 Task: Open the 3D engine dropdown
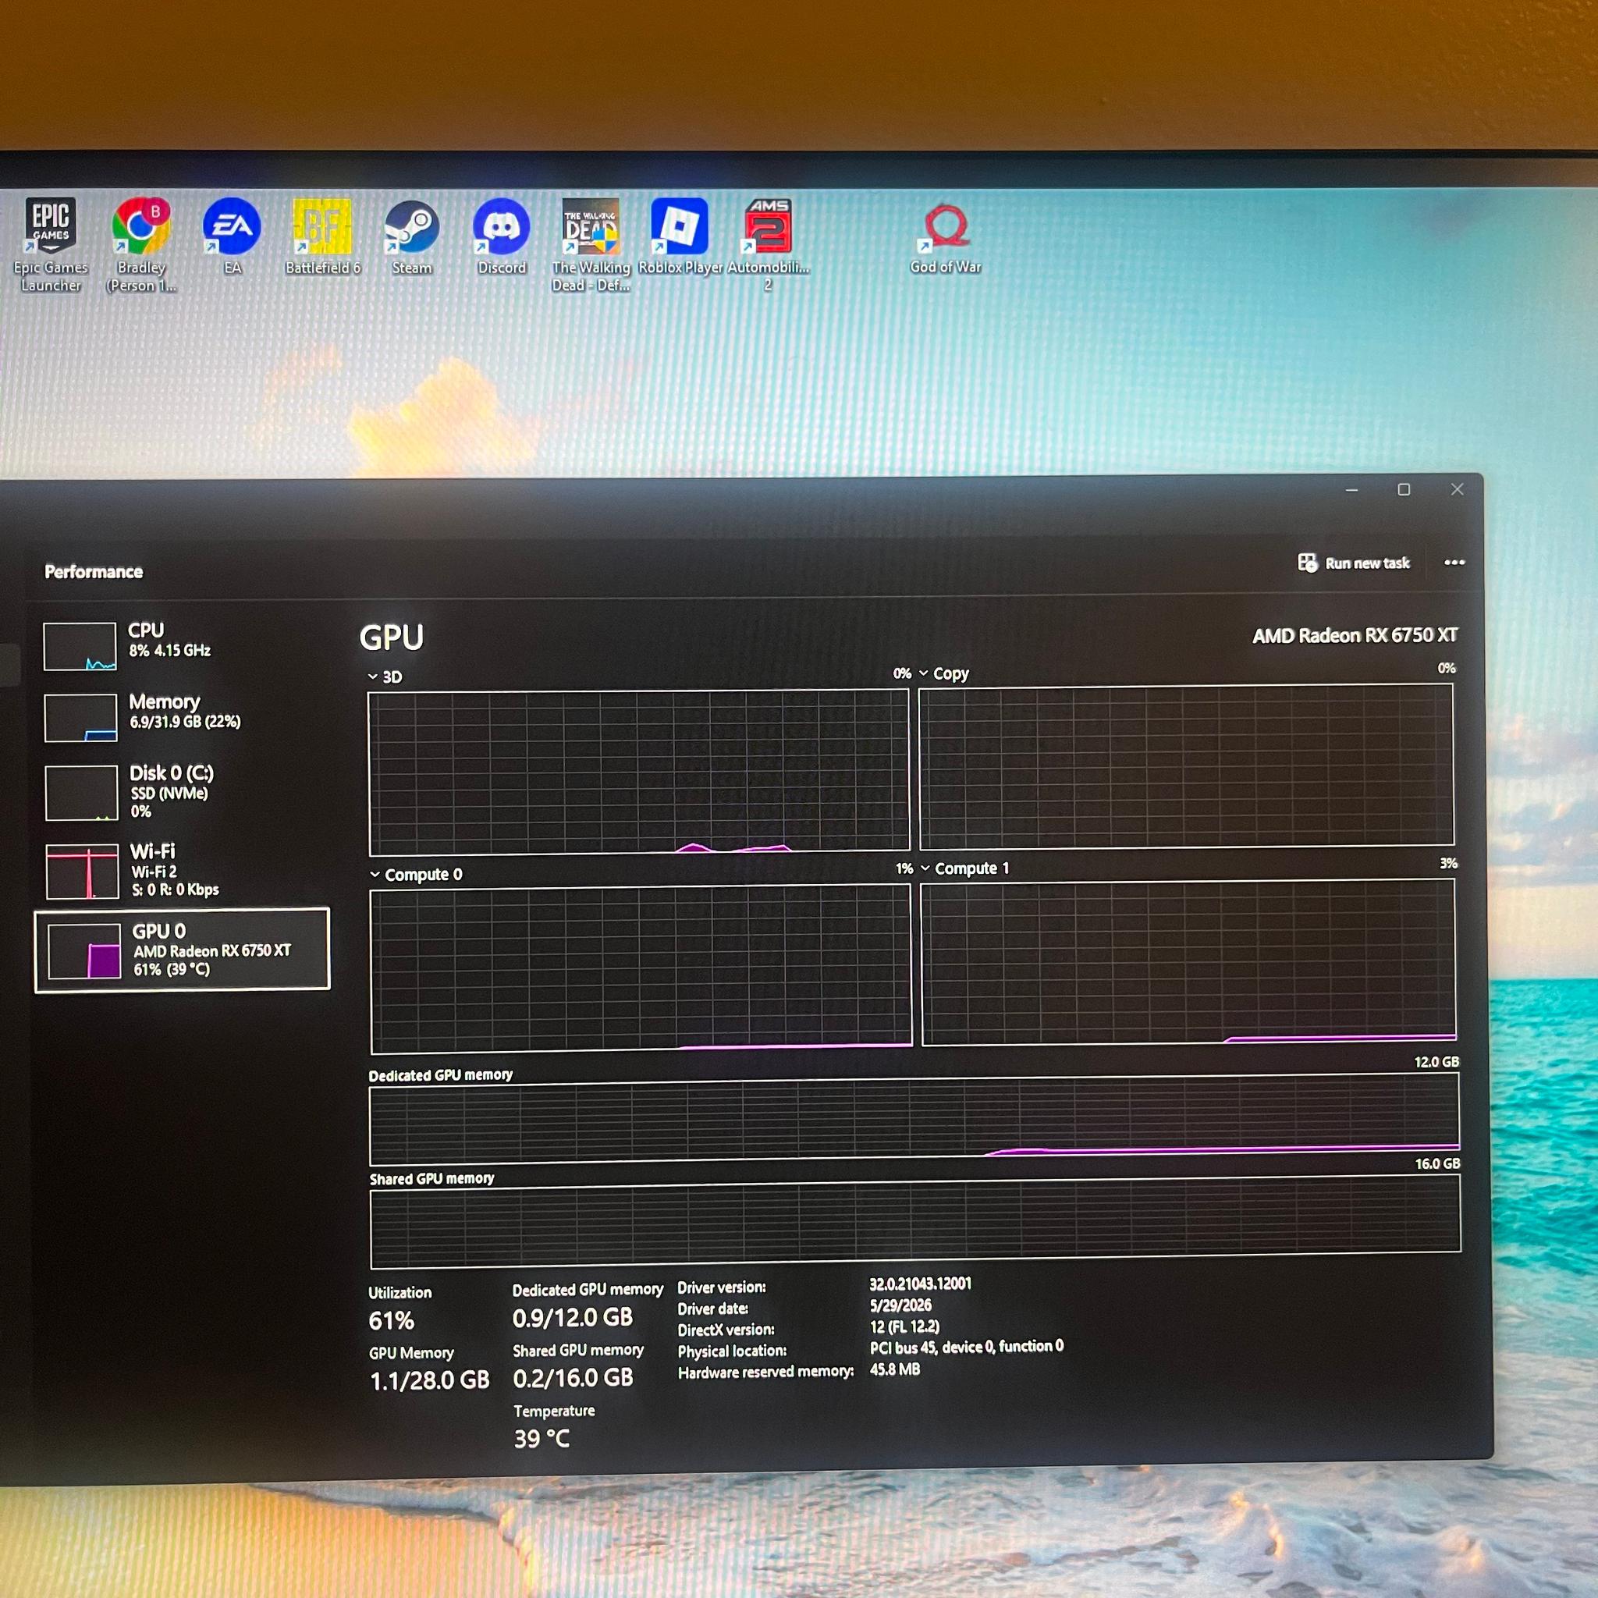(373, 676)
